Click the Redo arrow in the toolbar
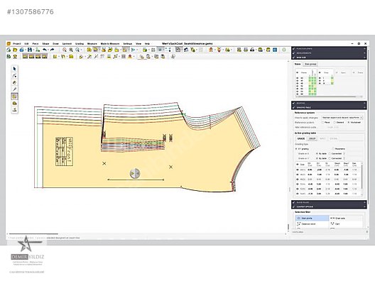 pos(52,50)
